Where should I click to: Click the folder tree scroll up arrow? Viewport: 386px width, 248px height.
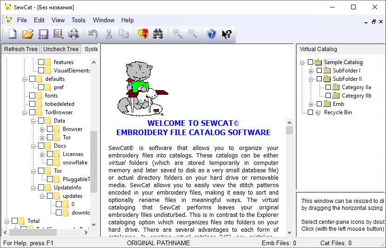tap(93, 62)
